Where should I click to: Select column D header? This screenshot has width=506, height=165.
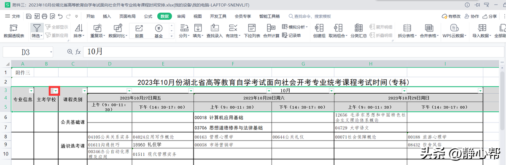(110, 64)
